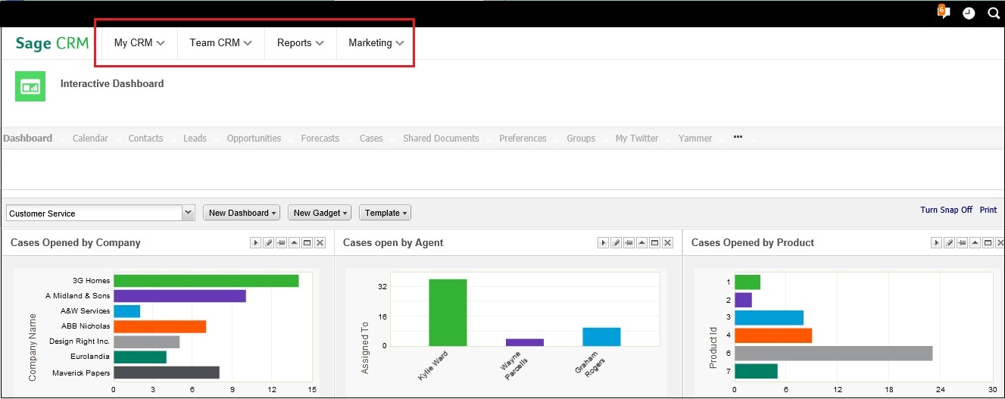Switch to the Contacts tab
This screenshot has height=399, width=1005.
(145, 139)
